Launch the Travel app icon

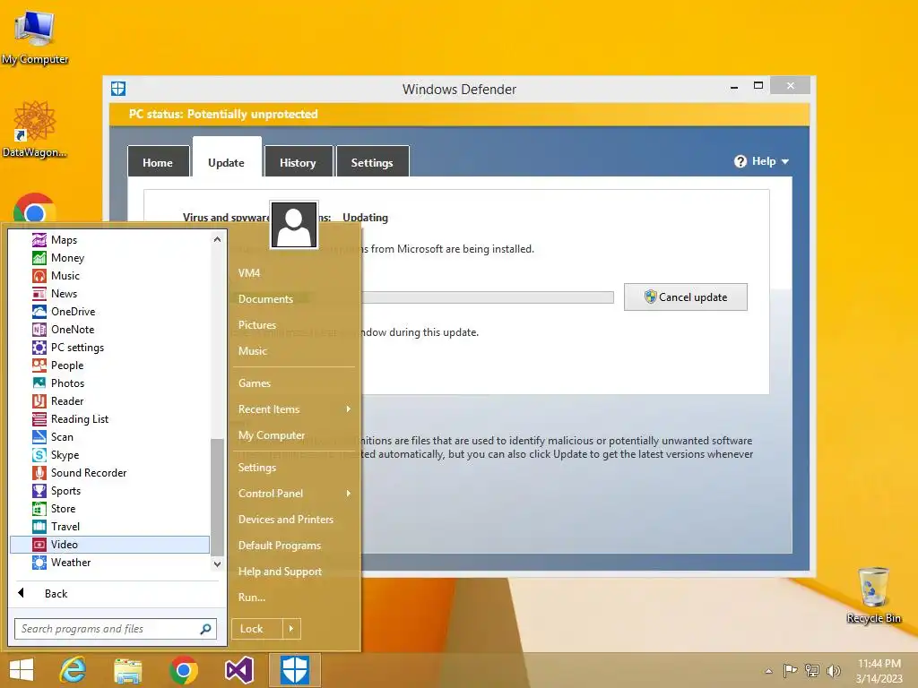coord(39,527)
